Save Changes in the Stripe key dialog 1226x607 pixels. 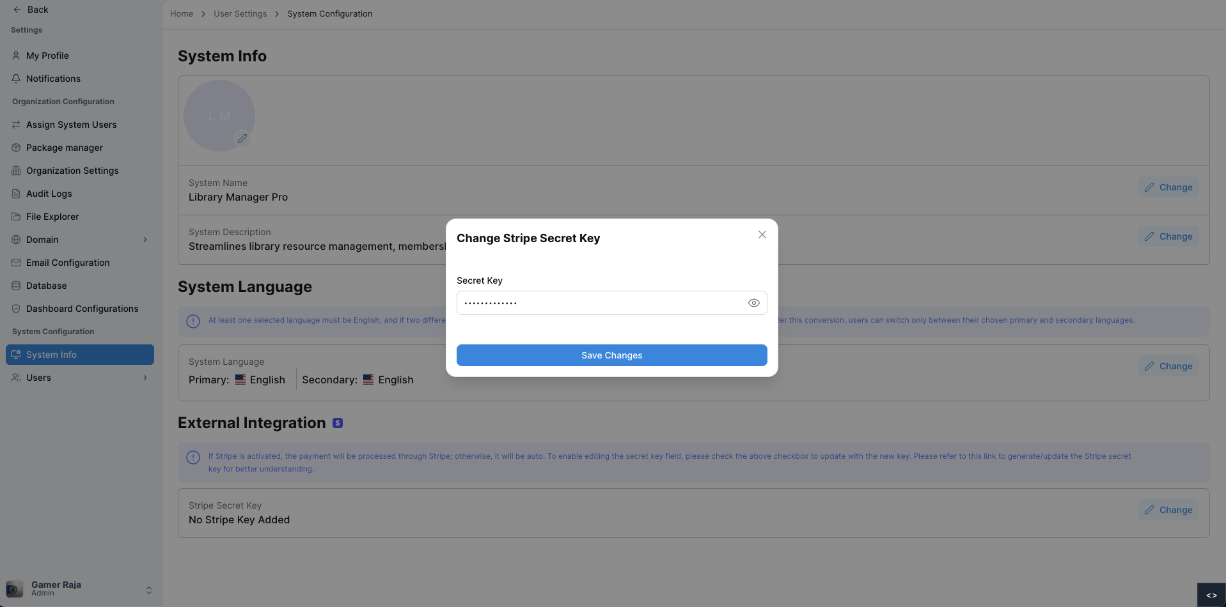pos(611,355)
